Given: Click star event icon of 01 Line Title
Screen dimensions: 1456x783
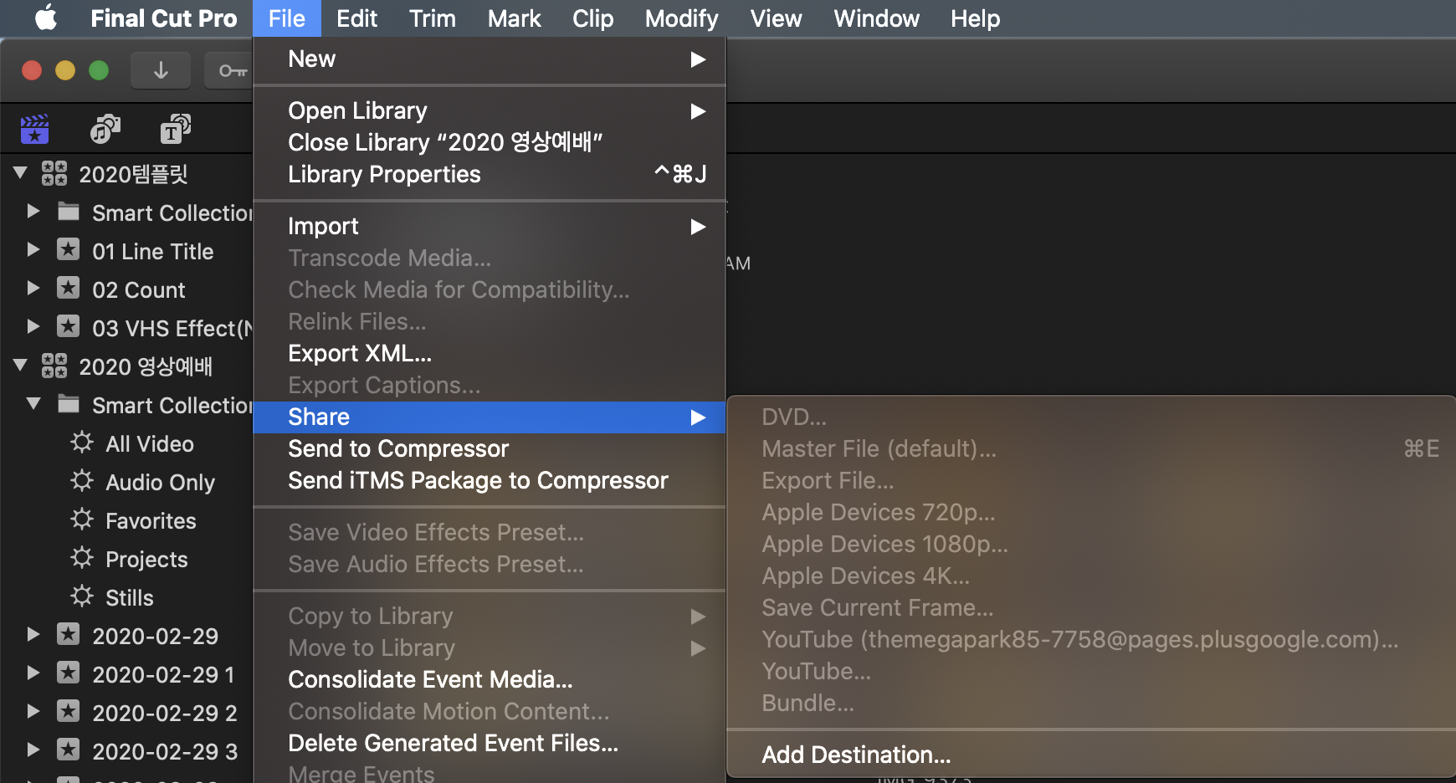Looking at the screenshot, I should 69,249.
